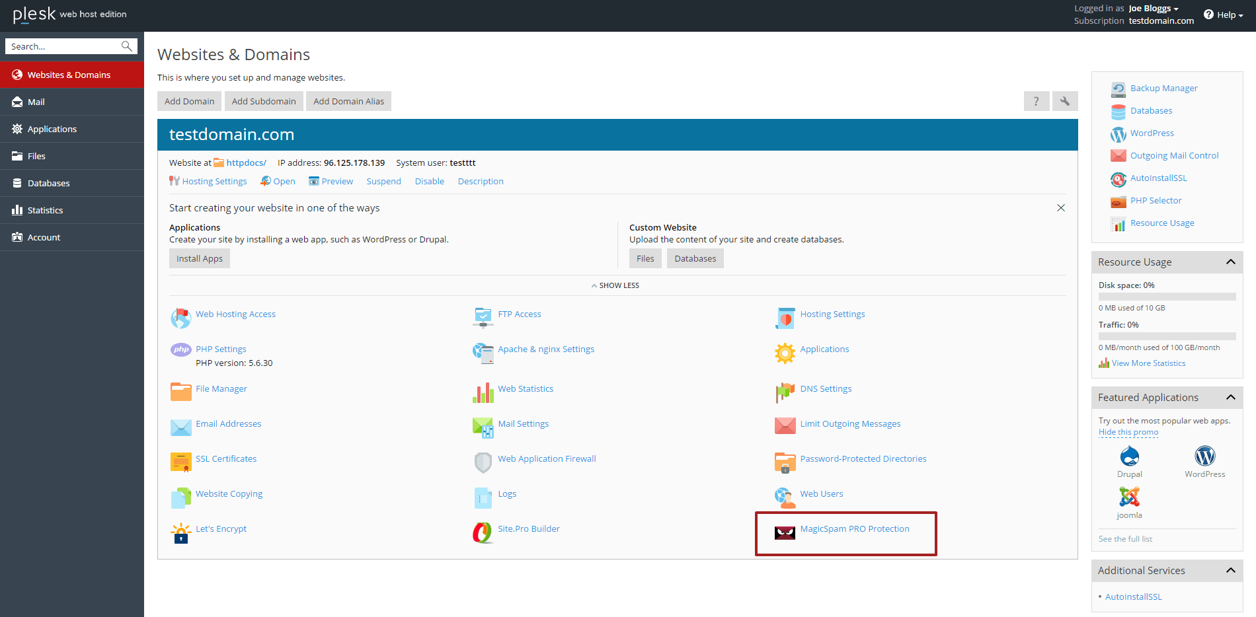Click the question mark help button
The height and width of the screenshot is (617, 1256).
(x=1037, y=101)
